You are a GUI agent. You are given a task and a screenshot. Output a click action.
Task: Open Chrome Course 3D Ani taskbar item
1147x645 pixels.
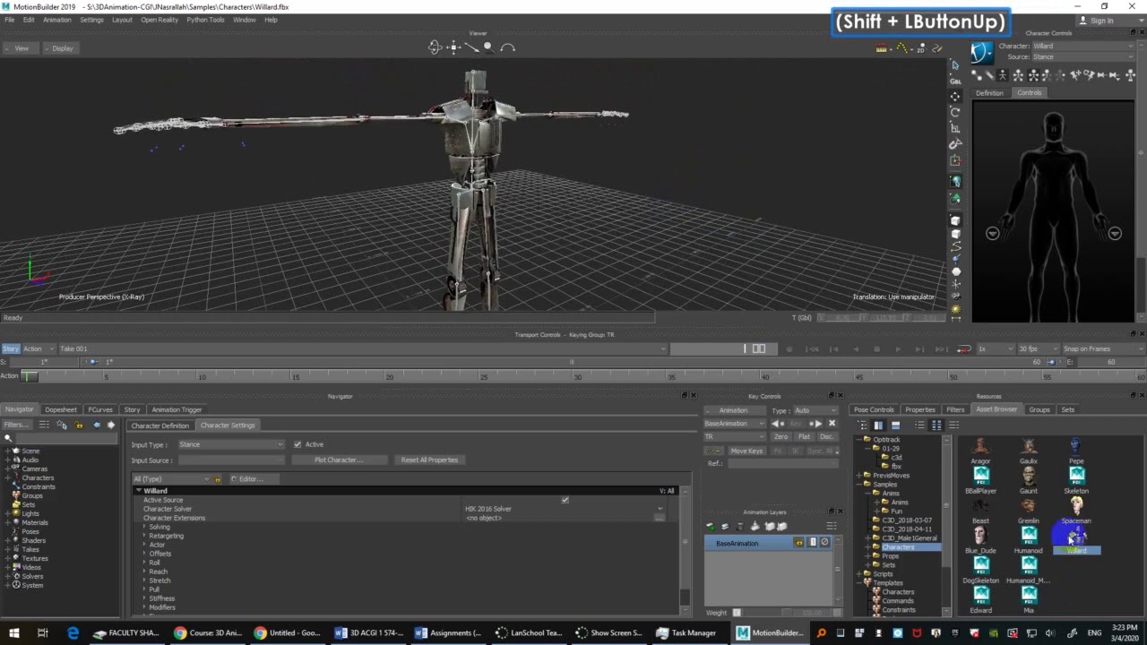tap(208, 632)
